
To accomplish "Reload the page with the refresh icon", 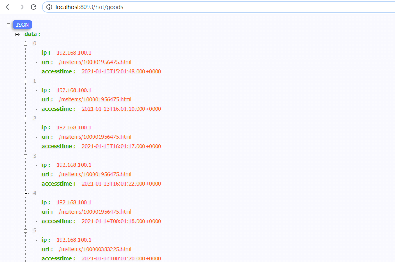I will point(34,7).
